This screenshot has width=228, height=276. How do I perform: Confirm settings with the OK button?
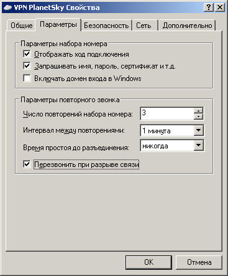148,262
